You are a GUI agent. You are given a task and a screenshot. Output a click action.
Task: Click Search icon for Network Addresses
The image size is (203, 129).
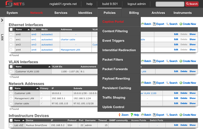click(167, 83)
